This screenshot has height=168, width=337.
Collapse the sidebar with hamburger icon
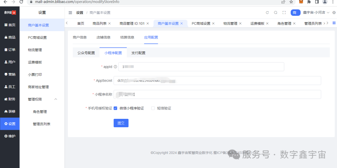coord(70,13)
